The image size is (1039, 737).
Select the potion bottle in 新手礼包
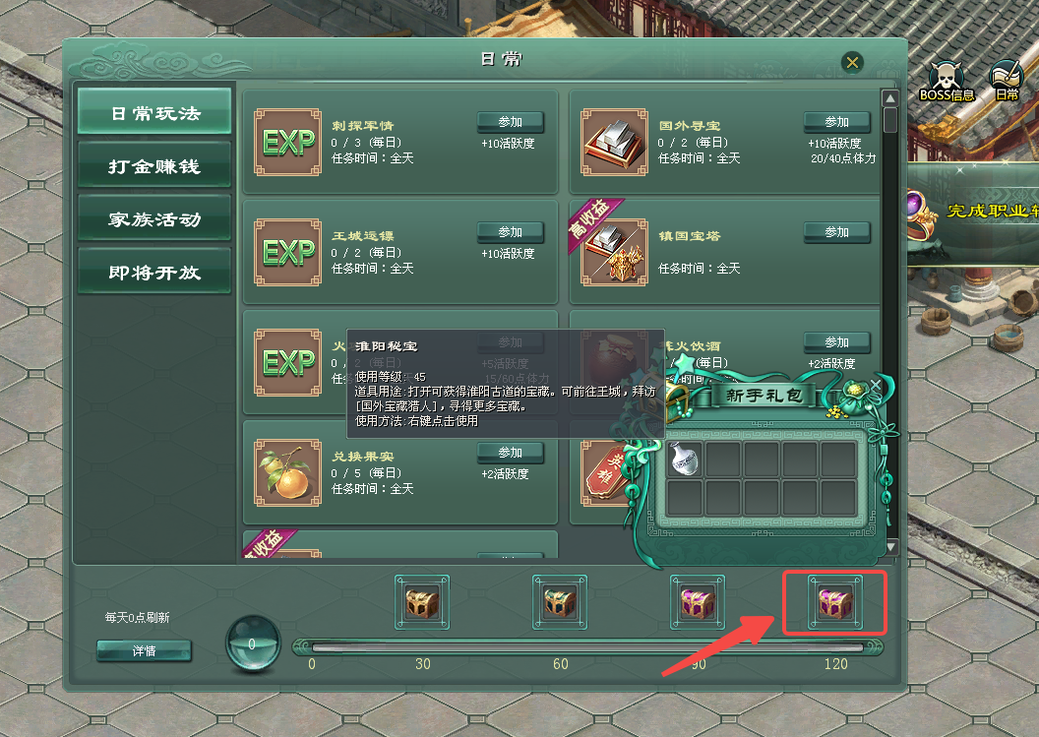685,459
